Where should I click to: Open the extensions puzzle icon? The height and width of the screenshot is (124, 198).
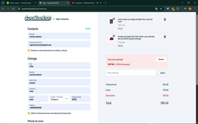click(178, 9)
